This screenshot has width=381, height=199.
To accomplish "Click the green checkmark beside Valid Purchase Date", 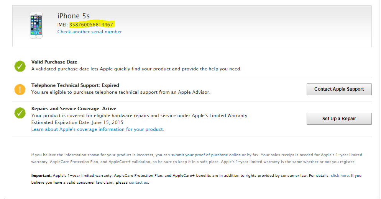I will 20,66.
